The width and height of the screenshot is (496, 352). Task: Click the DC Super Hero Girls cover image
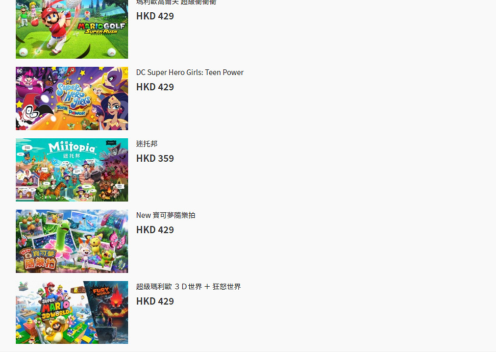tap(71, 98)
